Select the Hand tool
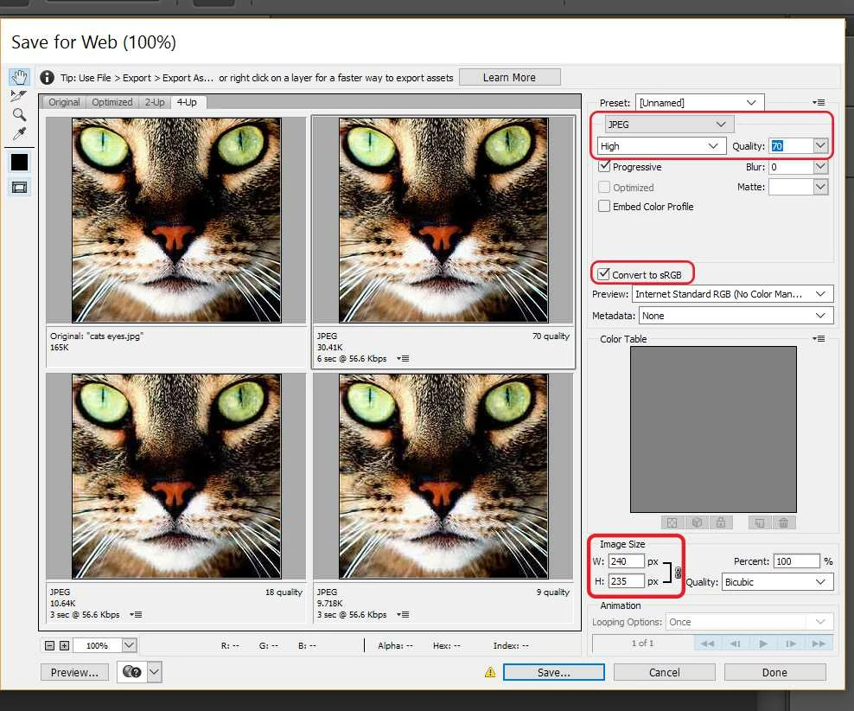The image size is (854, 711). pos(20,77)
